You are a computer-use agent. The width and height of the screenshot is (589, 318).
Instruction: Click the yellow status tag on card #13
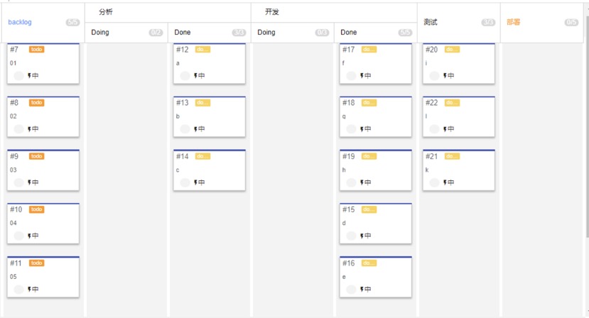pos(202,102)
